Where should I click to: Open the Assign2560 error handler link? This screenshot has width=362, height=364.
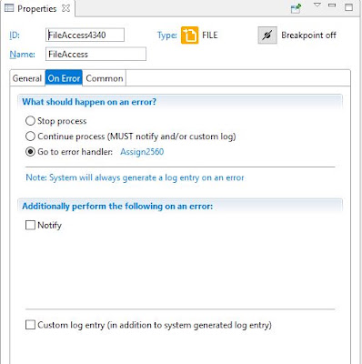click(x=142, y=152)
